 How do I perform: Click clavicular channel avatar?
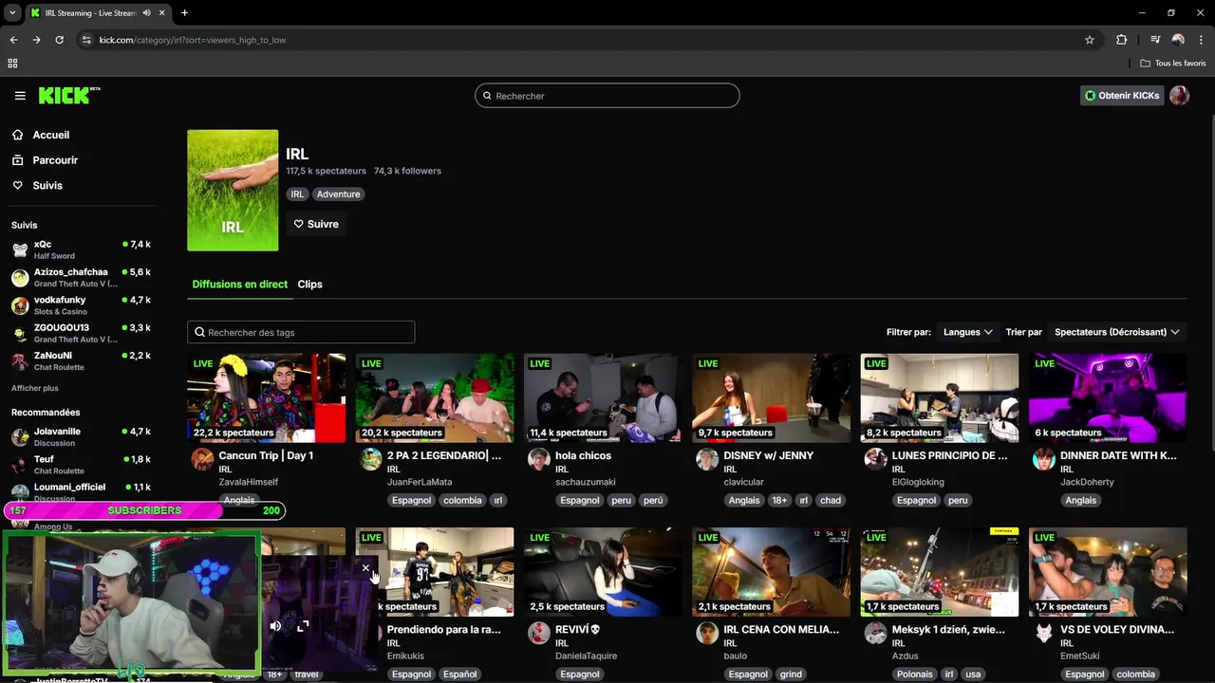tap(707, 460)
